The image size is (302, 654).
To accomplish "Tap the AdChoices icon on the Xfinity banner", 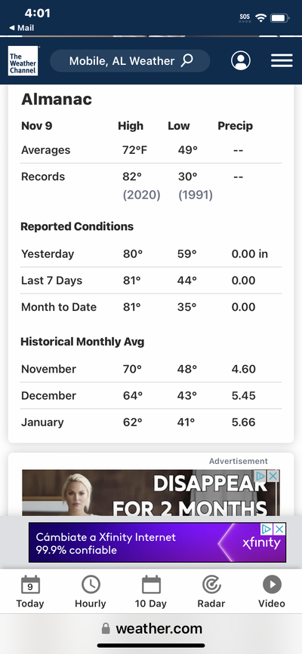I will tap(267, 530).
